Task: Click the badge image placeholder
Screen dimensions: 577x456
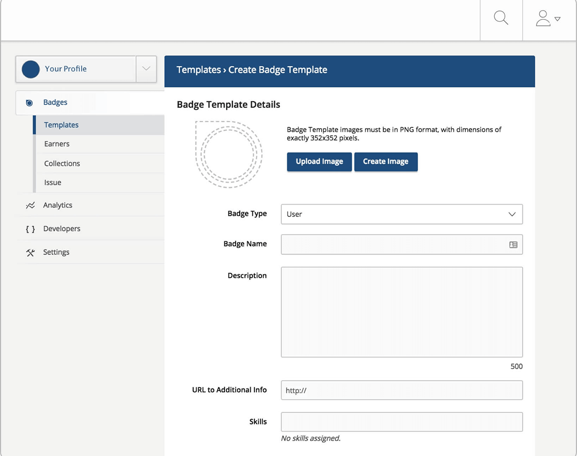Action: pyautogui.click(x=228, y=153)
